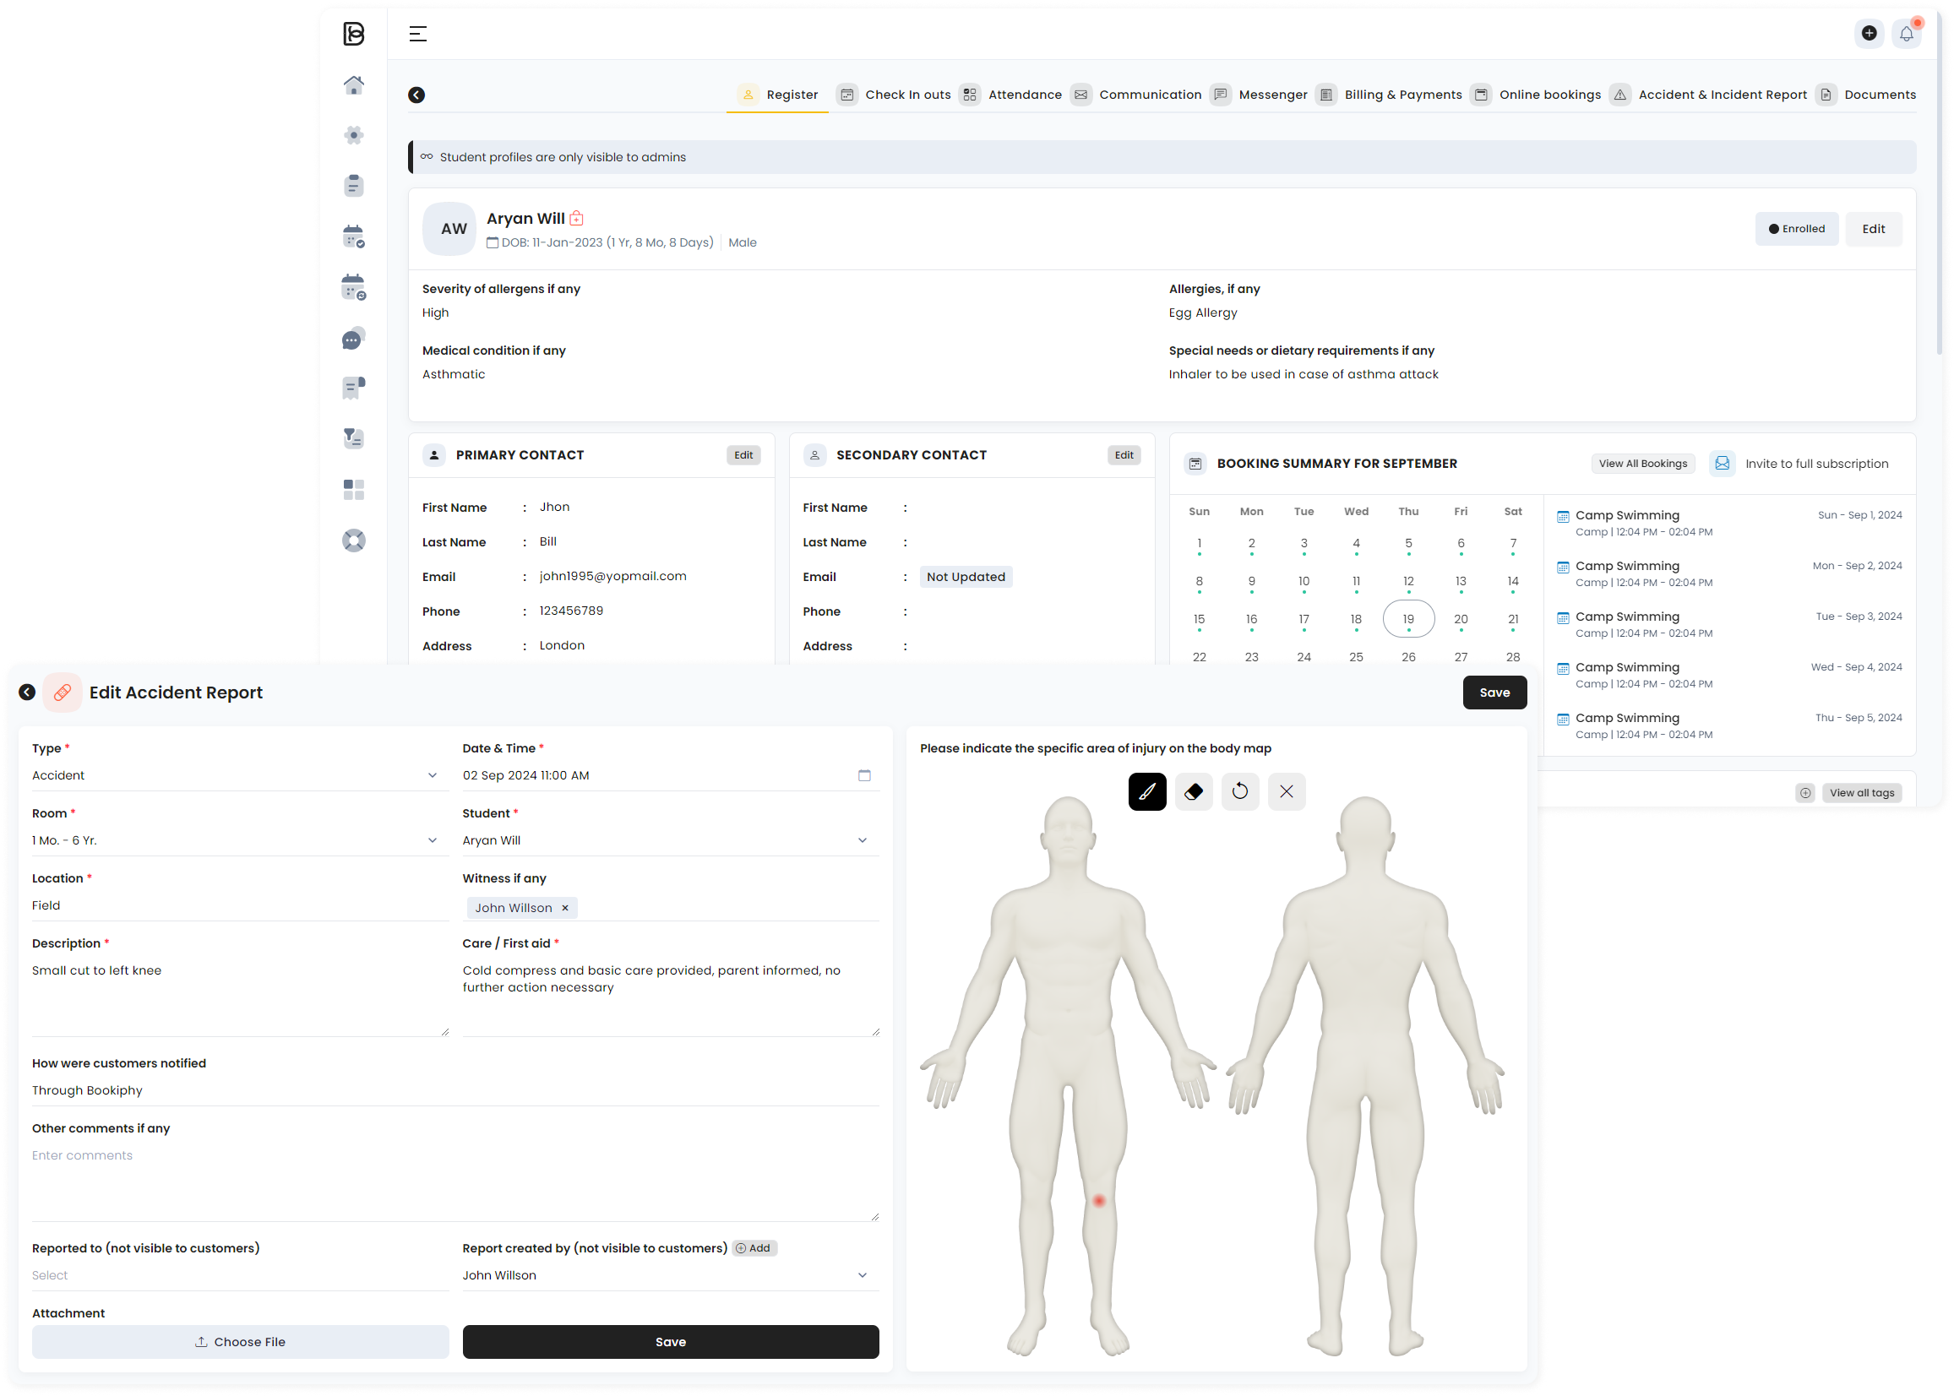Toggle the hamburger sidebar menu
The image size is (1954, 1396).
click(418, 34)
